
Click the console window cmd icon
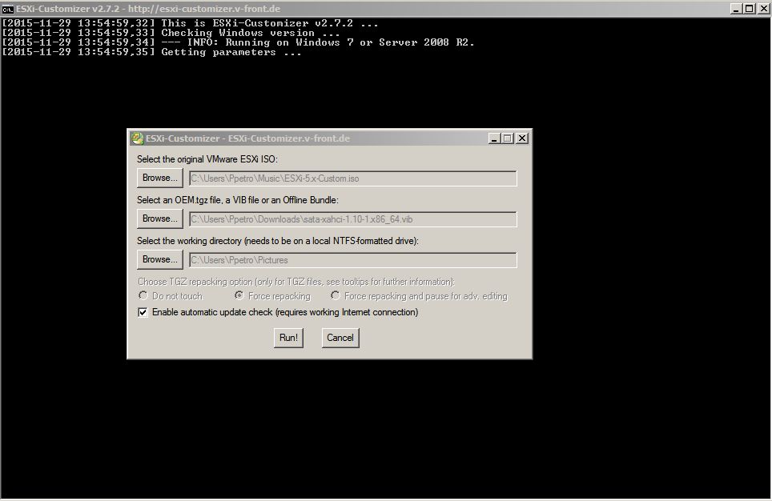pos(7,9)
